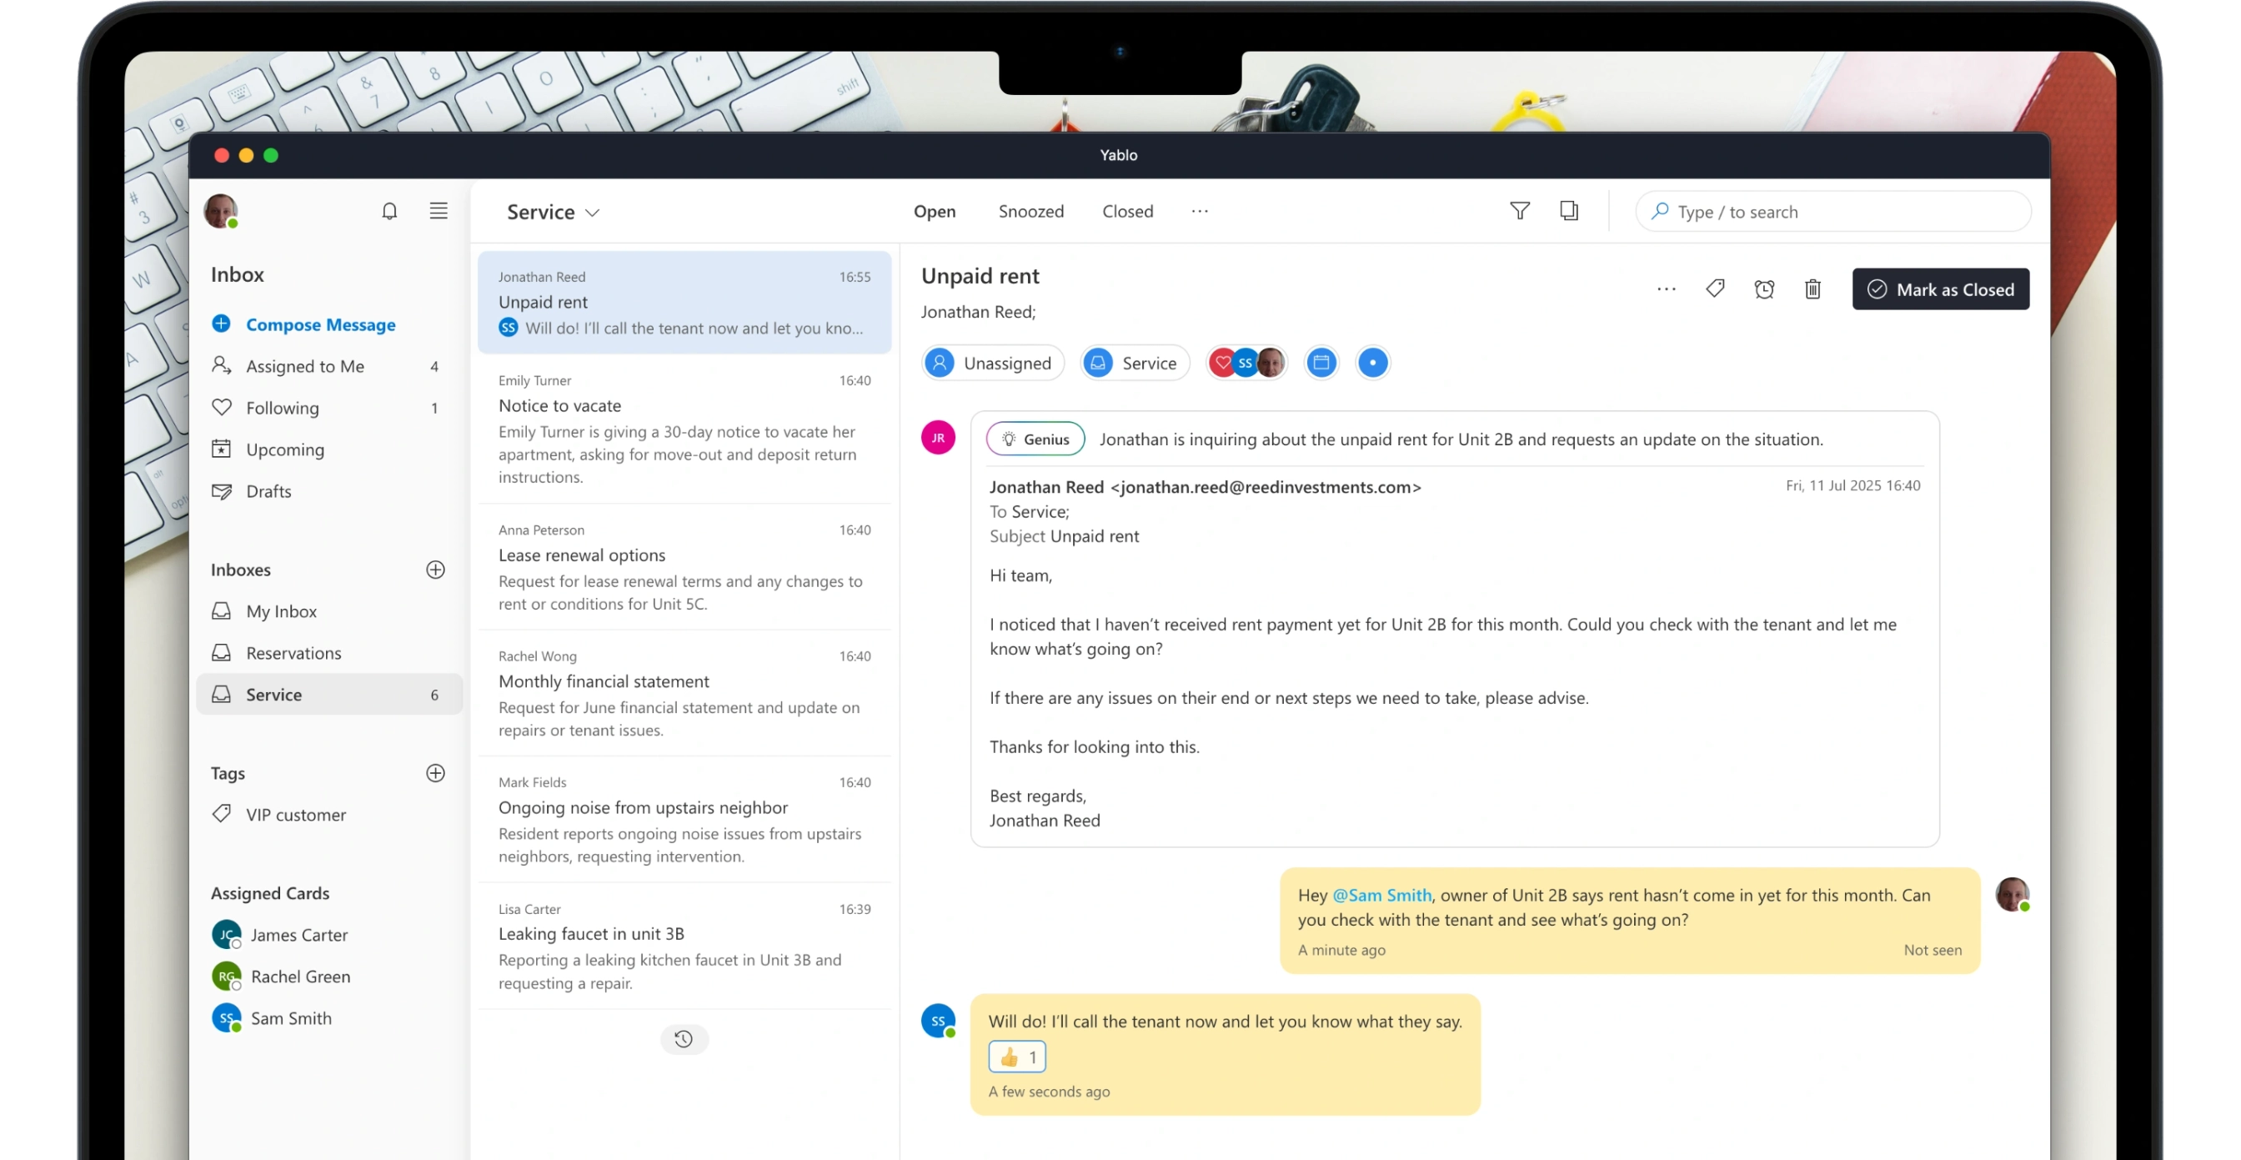Open the hamburger menu in the sidebar
Screen dimensions: 2241x1160
click(439, 212)
